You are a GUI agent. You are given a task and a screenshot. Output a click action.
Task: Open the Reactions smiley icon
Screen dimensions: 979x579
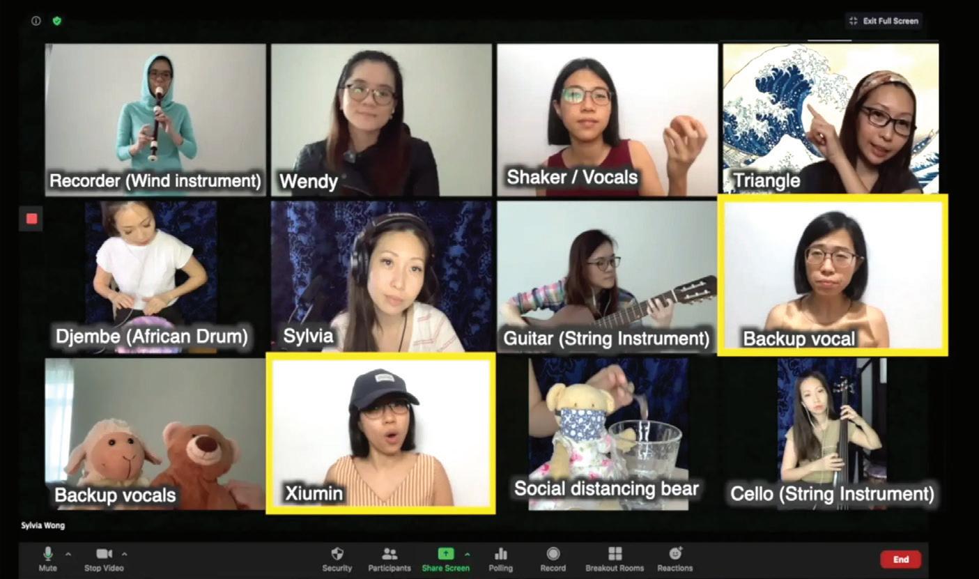coord(675,554)
